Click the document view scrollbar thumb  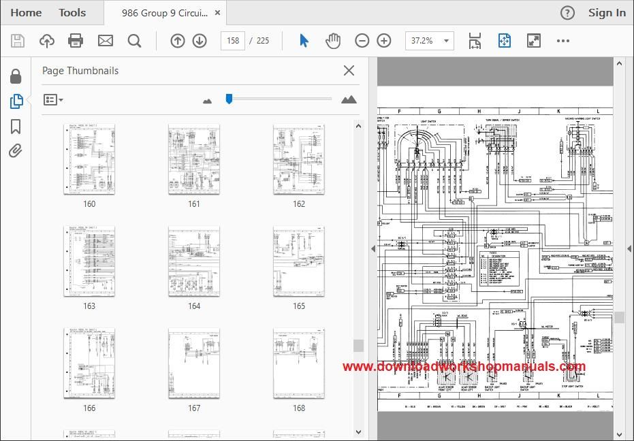[619, 317]
